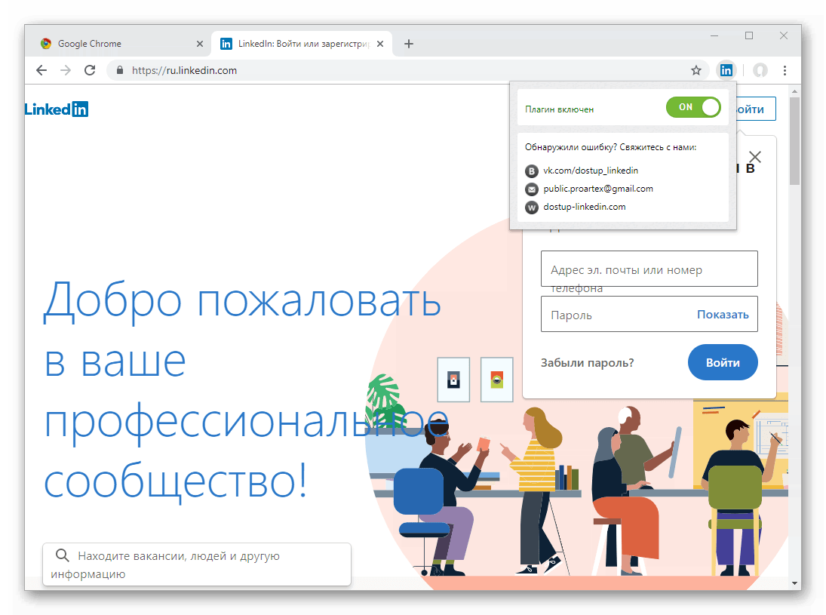Click the search magnifier icon
The height and width of the screenshot is (615, 826).
tap(62, 555)
